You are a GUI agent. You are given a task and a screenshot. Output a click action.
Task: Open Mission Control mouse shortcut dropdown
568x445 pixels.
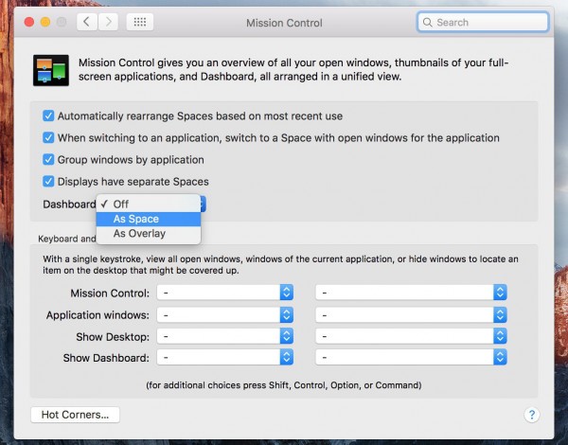point(411,293)
